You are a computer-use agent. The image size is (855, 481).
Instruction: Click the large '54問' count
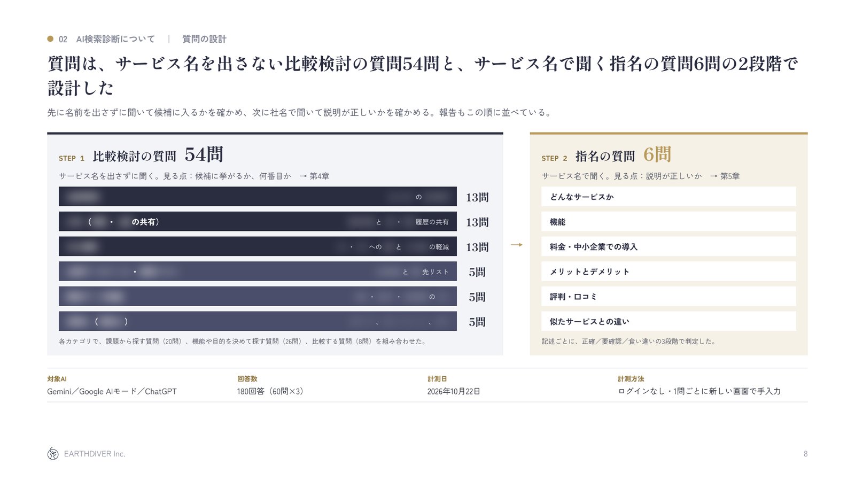(x=204, y=154)
